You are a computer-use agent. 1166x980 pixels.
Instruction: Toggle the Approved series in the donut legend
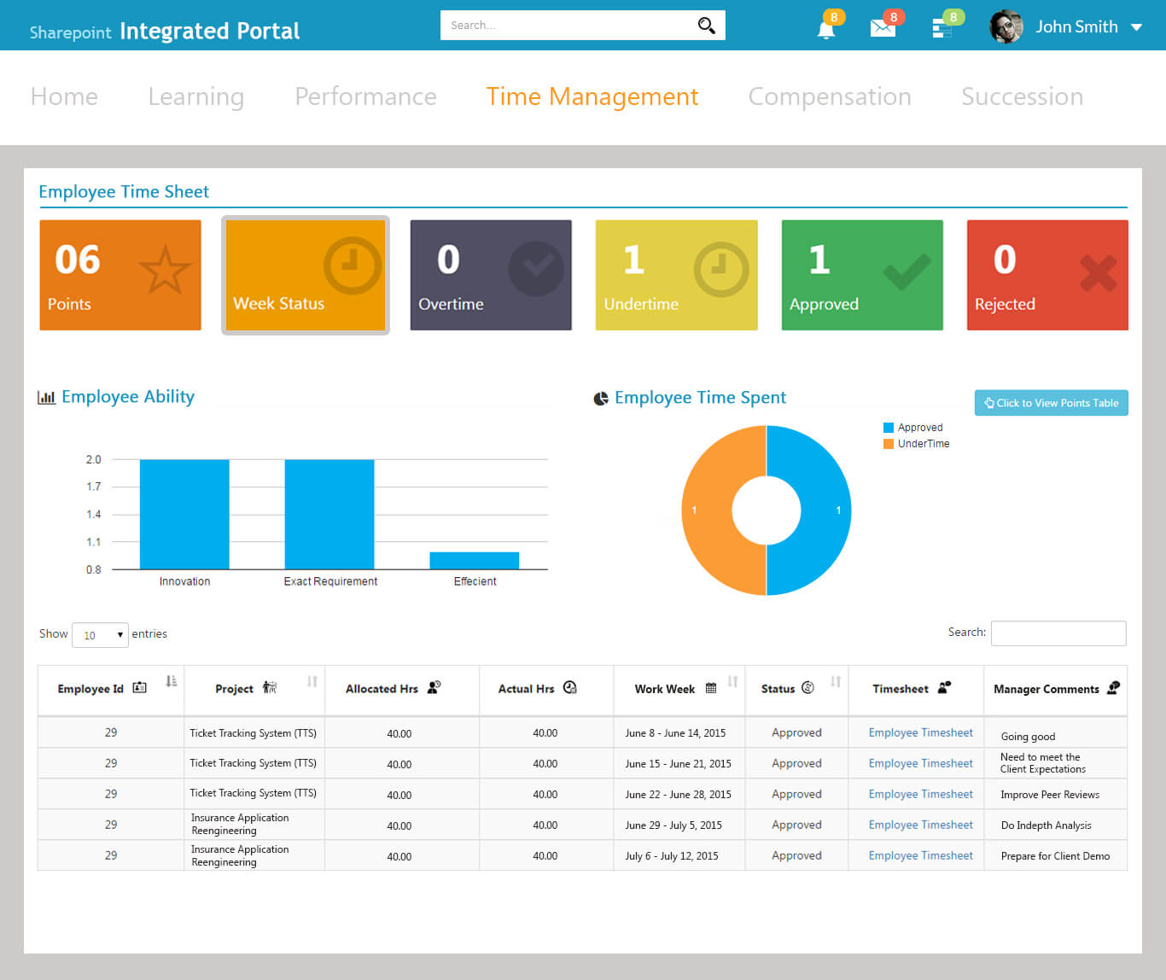pos(919,427)
